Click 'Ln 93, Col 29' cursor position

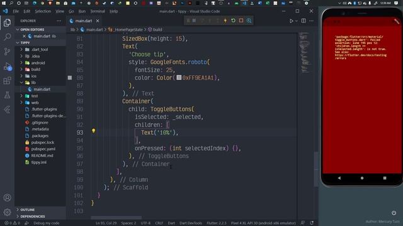pyautogui.click(x=106, y=223)
